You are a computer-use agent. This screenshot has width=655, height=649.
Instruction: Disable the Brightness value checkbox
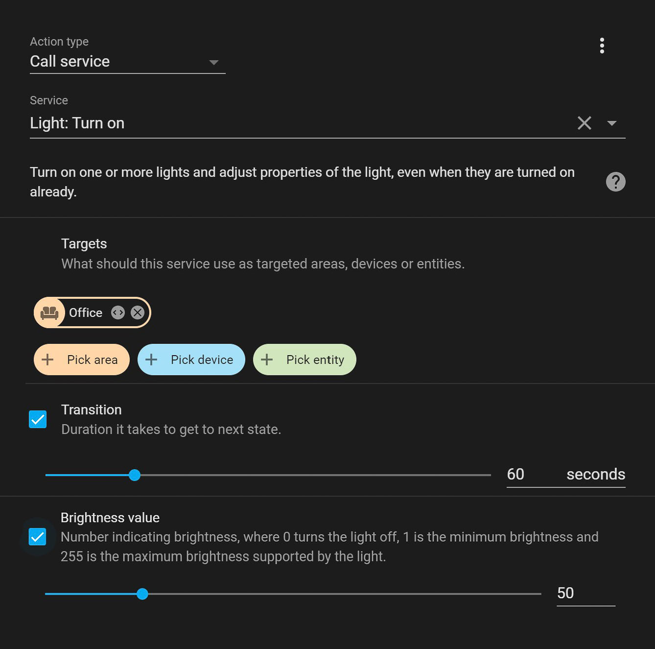coord(38,537)
